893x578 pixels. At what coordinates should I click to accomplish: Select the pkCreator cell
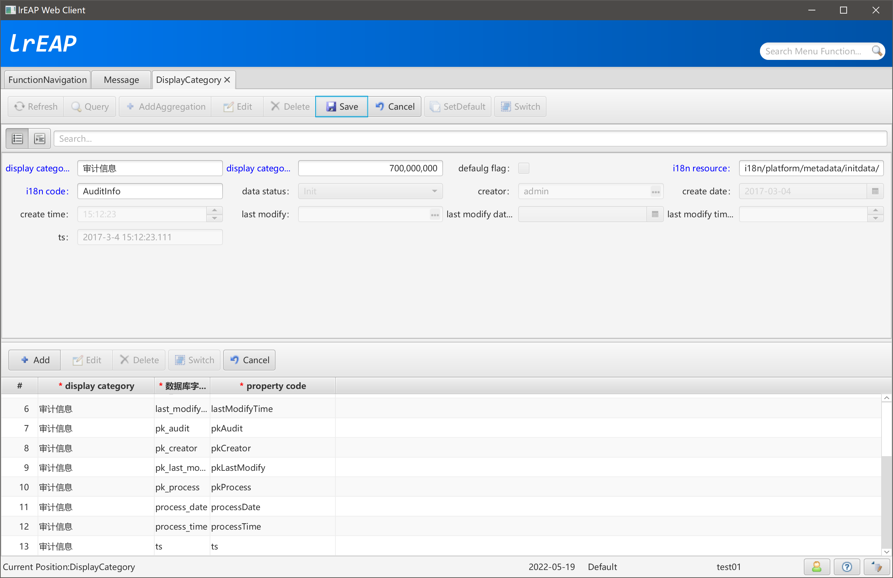pos(272,448)
